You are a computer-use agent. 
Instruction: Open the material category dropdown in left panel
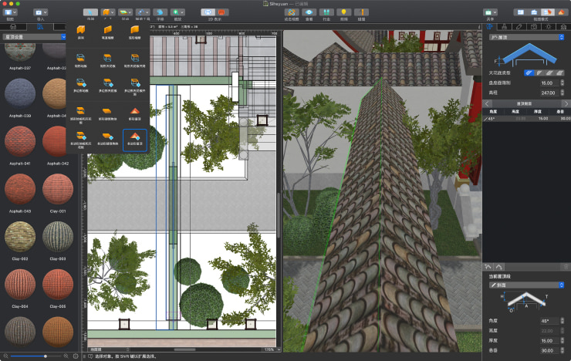tap(35, 37)
